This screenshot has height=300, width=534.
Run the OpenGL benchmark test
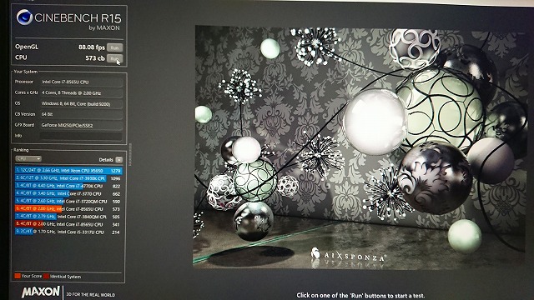[x=114, y=47]
